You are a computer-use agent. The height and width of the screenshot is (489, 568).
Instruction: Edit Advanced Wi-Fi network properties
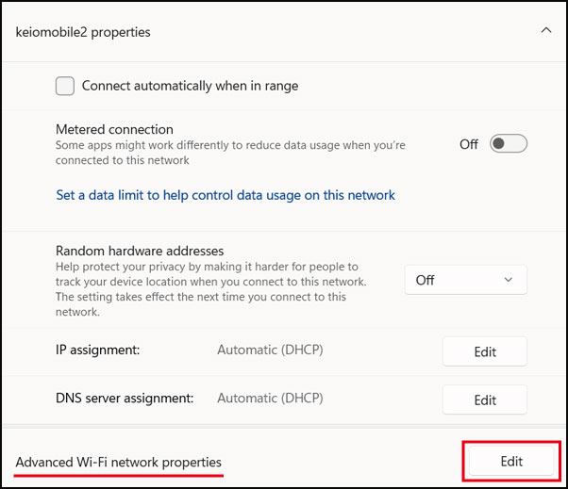[x=510, y=462]
